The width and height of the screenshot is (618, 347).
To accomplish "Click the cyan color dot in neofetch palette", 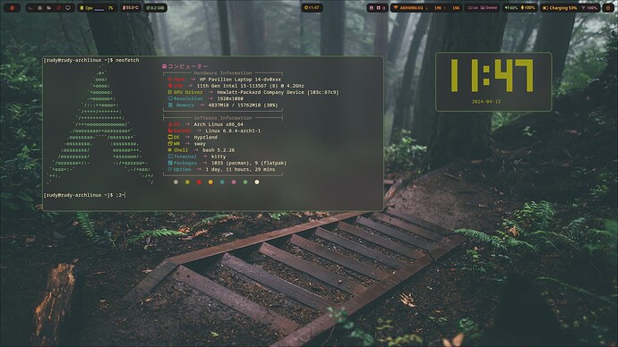I will (222, 182).
